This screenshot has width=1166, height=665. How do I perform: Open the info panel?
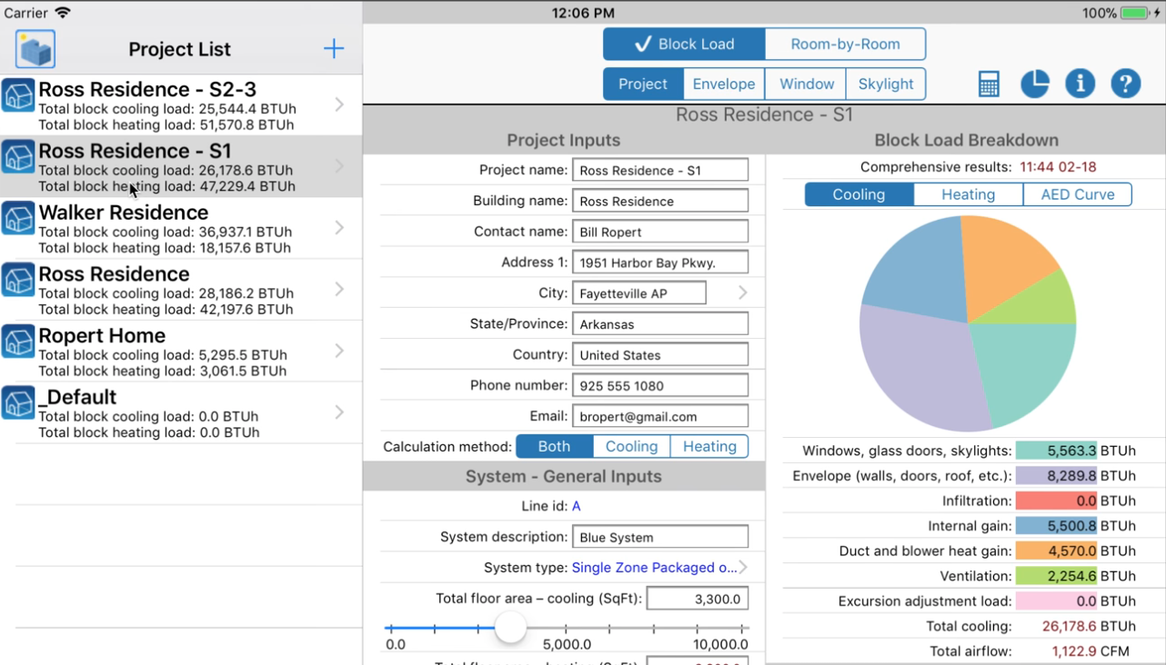[1080, 84]
